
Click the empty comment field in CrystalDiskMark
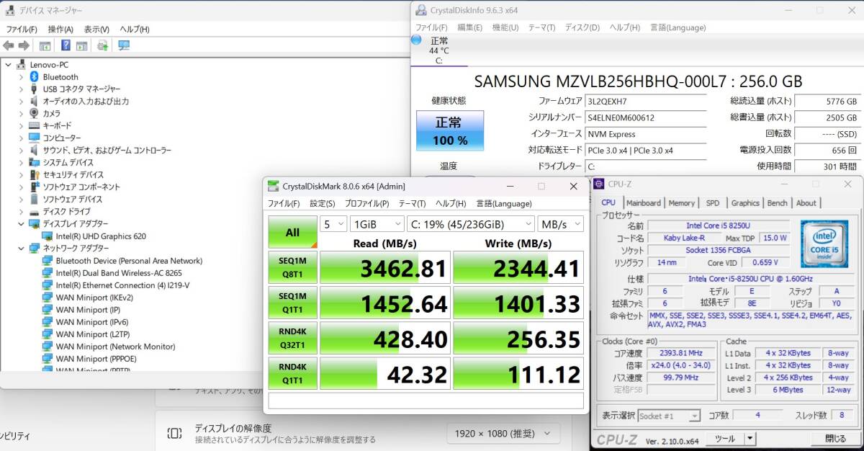tap(426, 401)
